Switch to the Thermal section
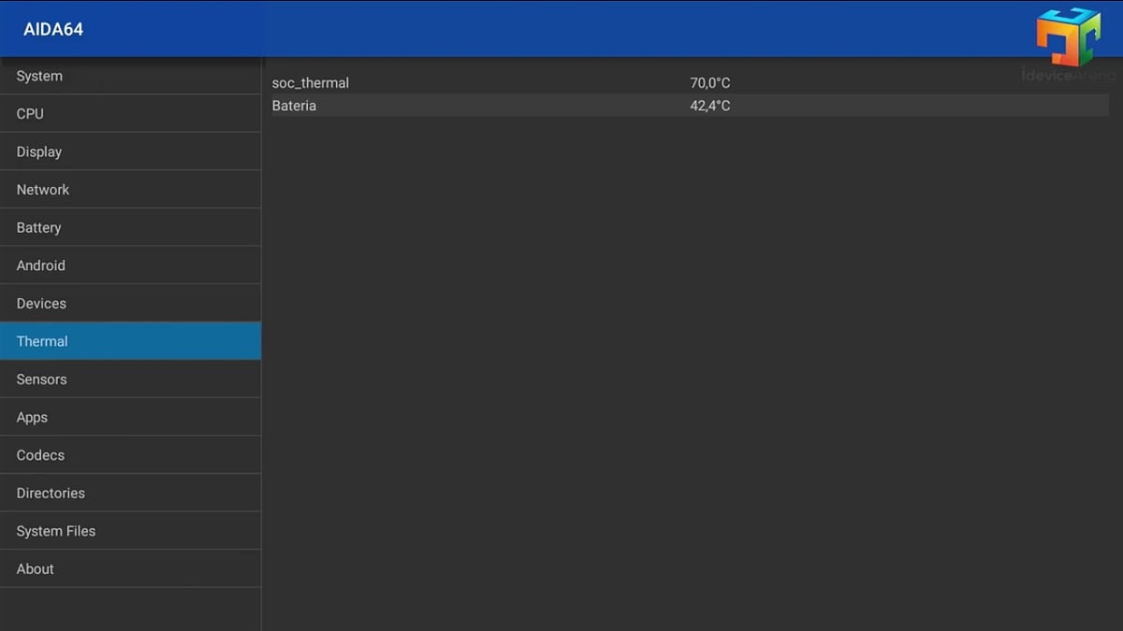Screen dimensions: 1123x631 click(x=42, y=340)
